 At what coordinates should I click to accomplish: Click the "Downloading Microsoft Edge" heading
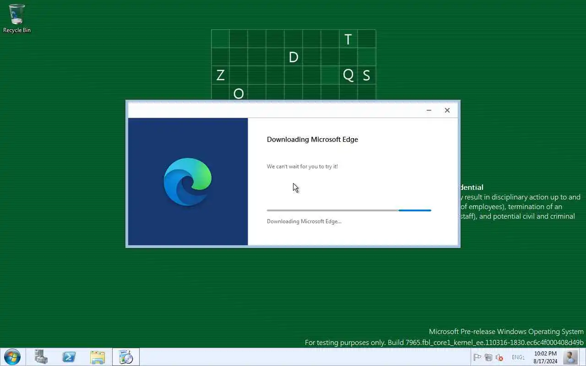coord(312,140)
